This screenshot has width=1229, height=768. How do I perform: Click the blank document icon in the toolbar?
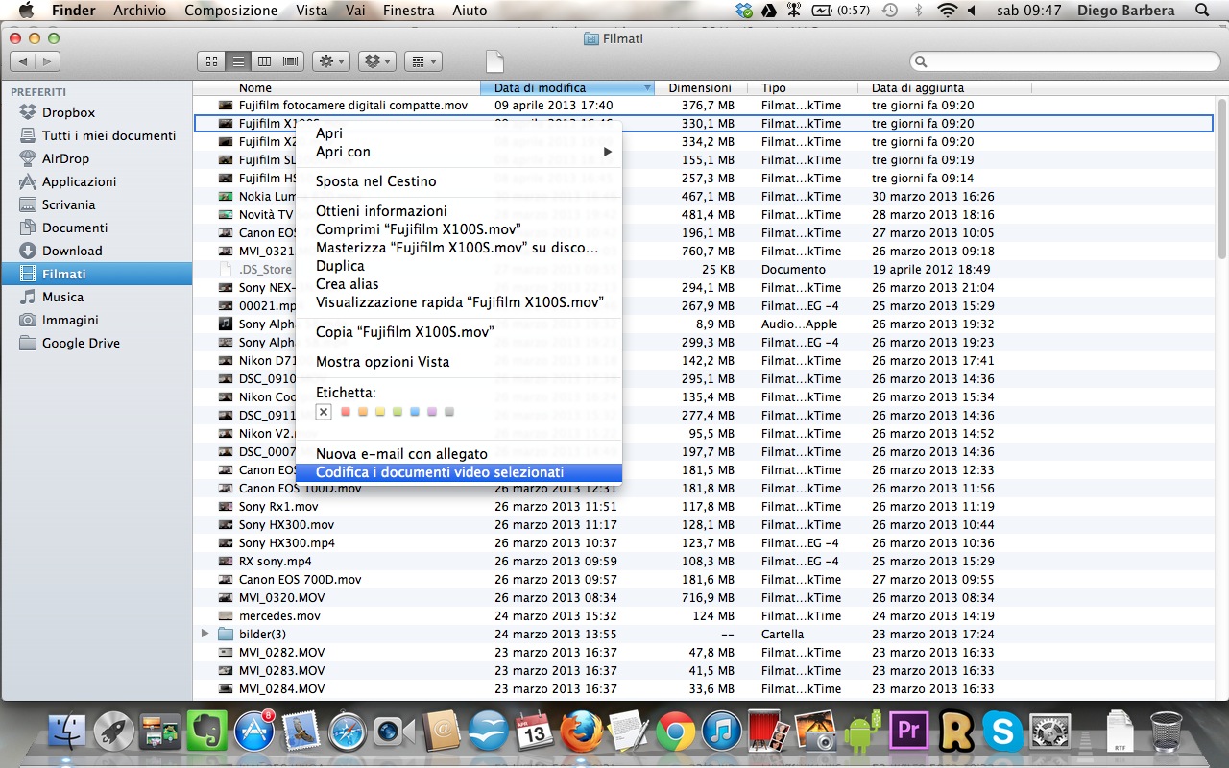pos(494,60)
